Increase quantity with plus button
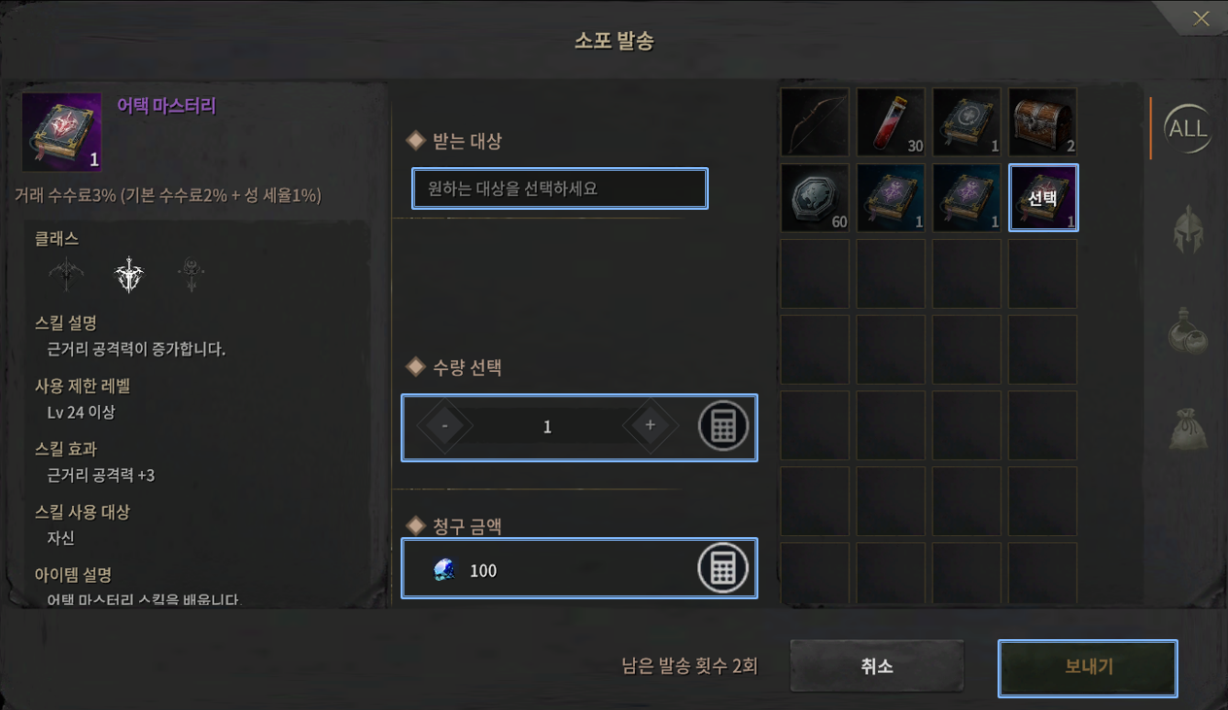 click(x=650, y=426)
